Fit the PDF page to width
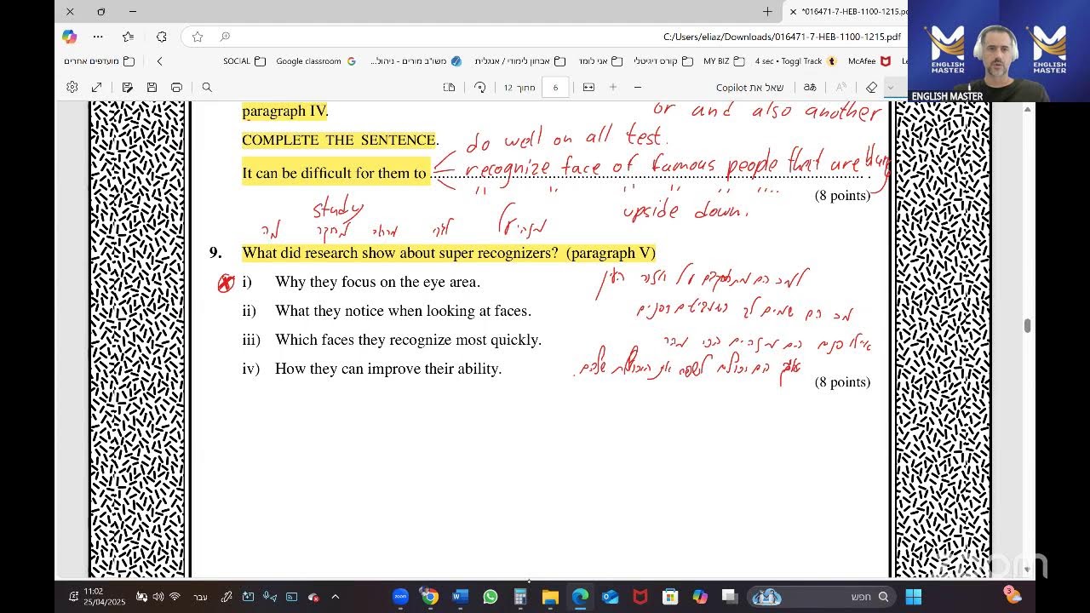 tap(588, 87)
